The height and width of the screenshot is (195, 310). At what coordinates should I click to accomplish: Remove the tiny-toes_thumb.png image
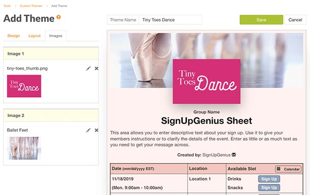pyautogui.click(x=97, y=68)
